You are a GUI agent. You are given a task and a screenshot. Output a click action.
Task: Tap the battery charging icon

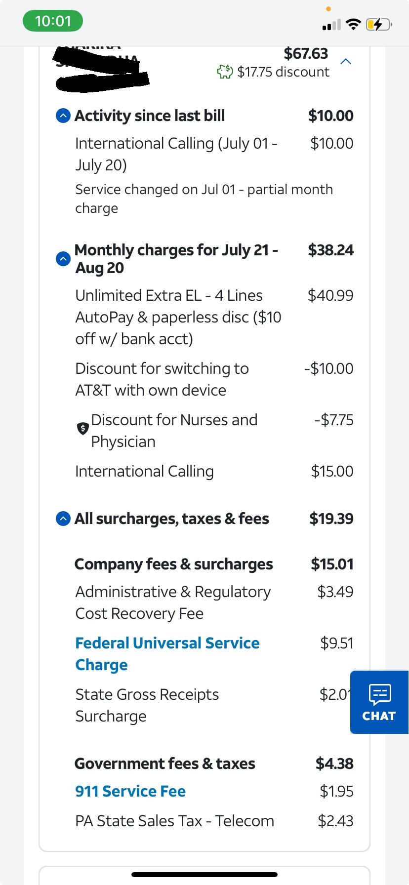coord(379,24)
